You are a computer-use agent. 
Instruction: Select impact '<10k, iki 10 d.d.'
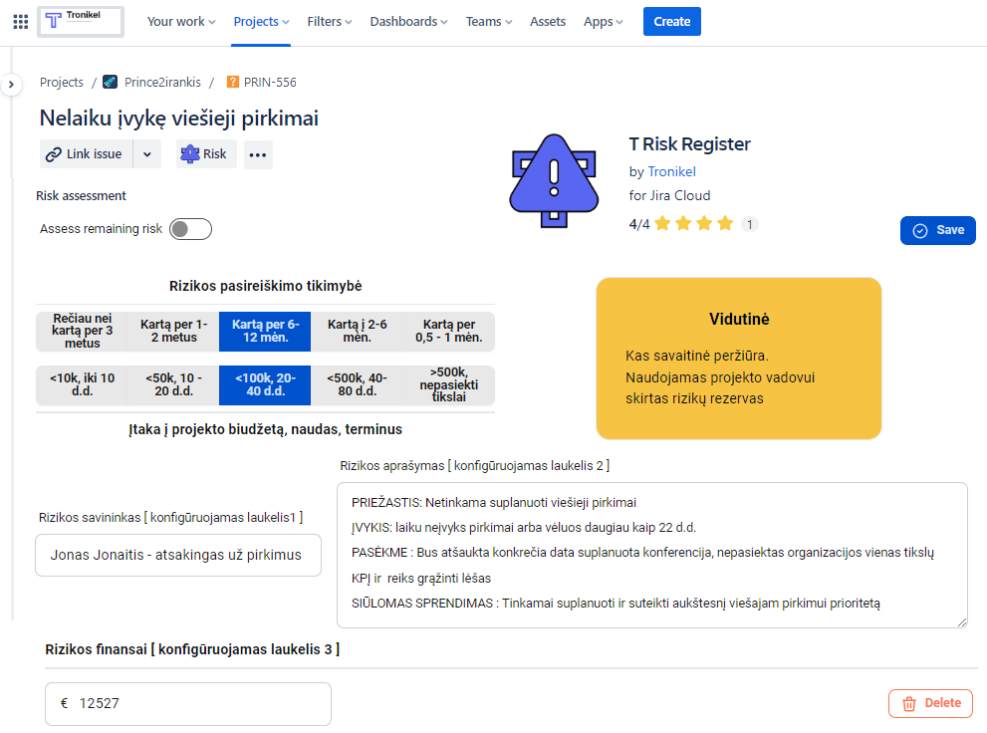(x=82, y=385)
